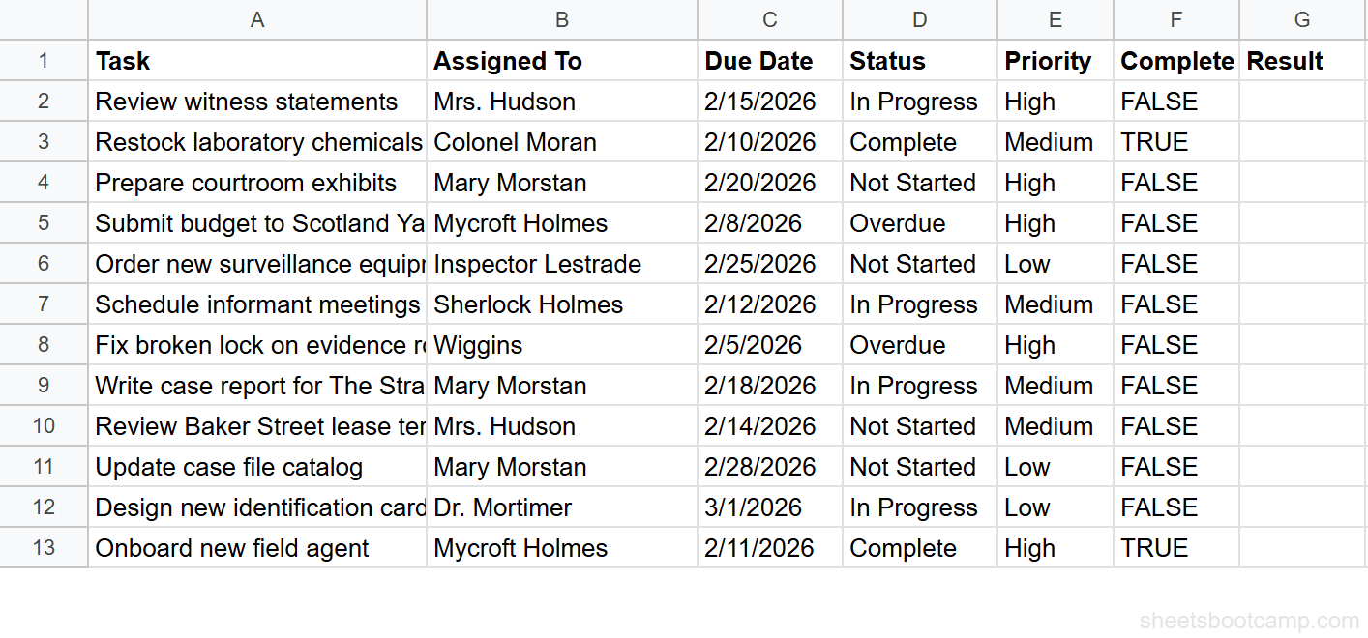Select column C header

[x=768, y=19]
